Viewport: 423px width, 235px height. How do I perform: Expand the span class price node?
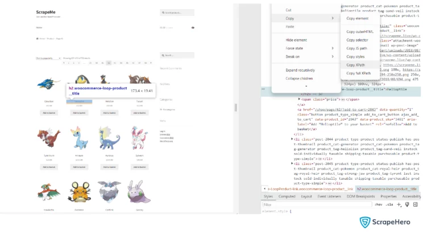tap(299, 100)
